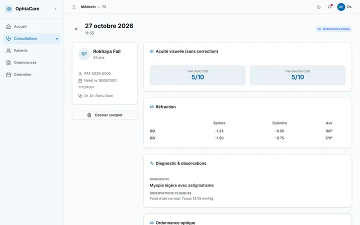Click OD sphere value -1.25
Screen dimensions: 360x225
pyautogui.click(x=219, y=131)
